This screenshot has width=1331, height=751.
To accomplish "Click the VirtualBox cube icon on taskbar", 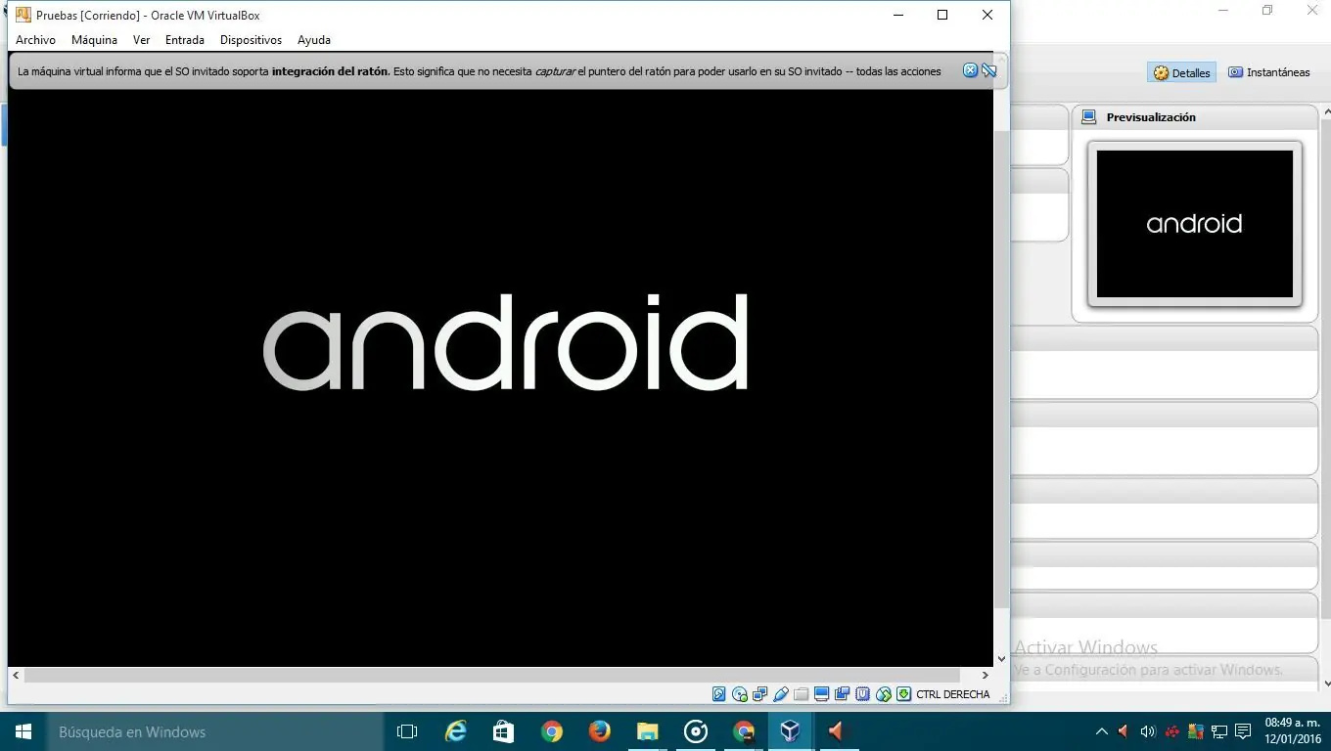I will click(790, 731).
